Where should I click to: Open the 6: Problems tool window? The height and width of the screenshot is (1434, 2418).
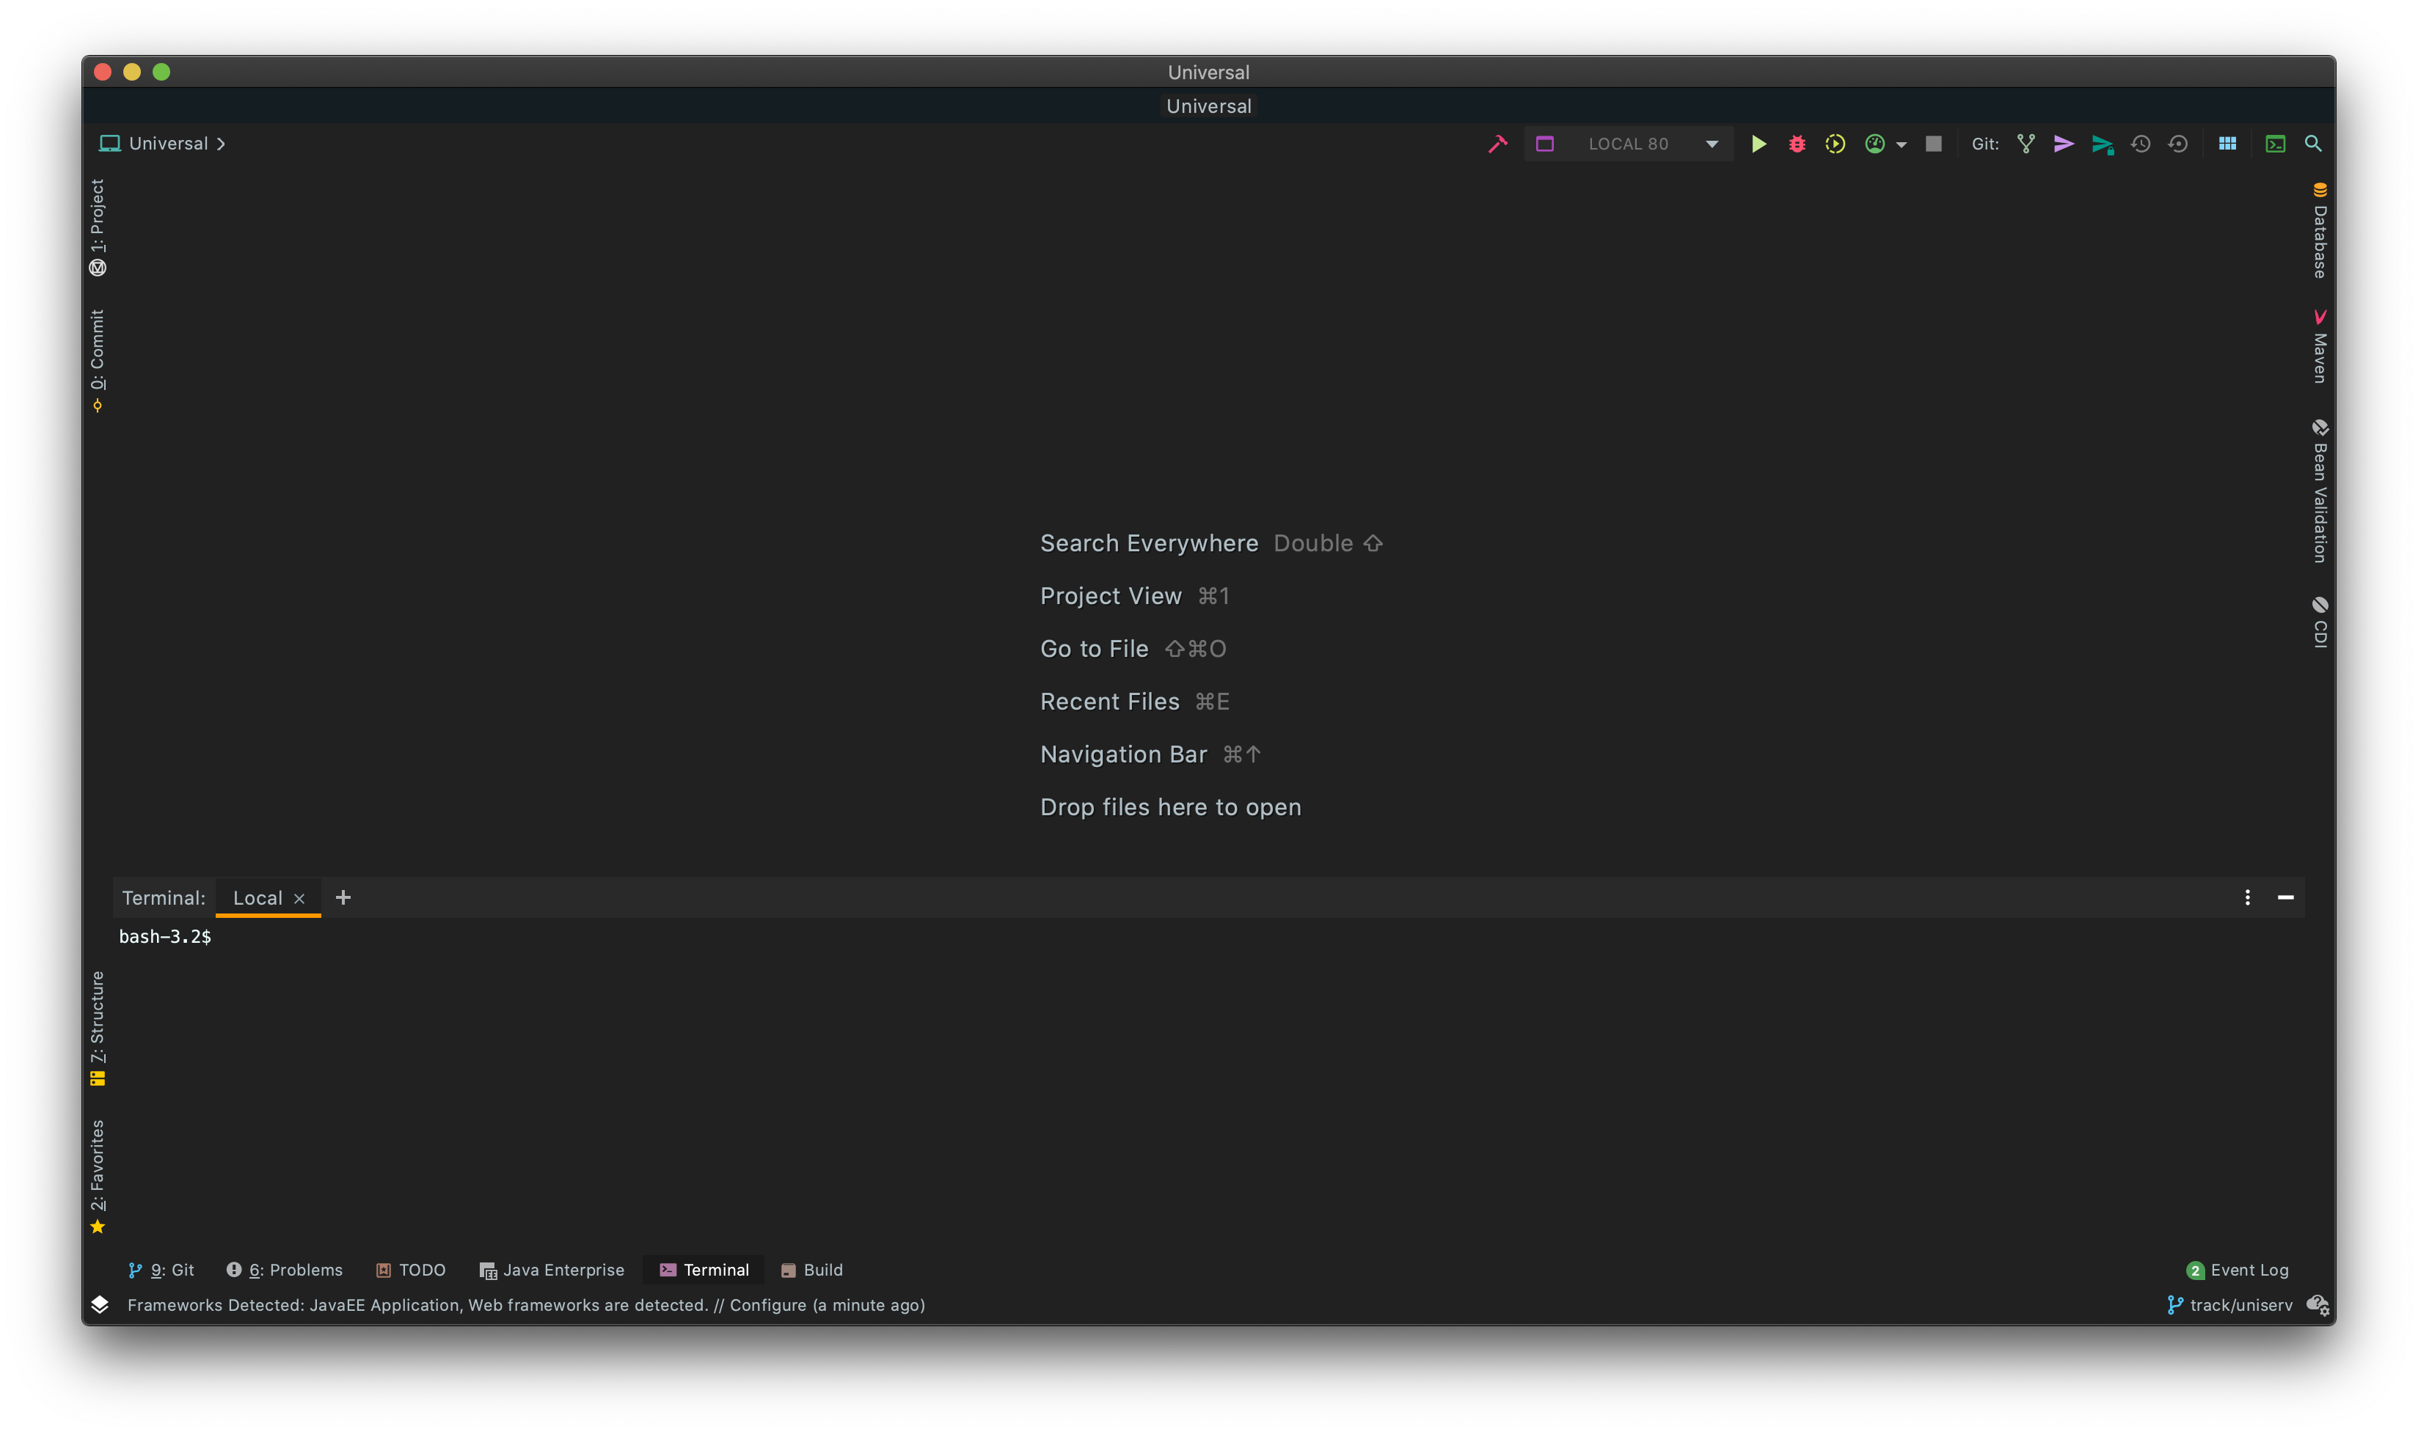(284, 1270)
